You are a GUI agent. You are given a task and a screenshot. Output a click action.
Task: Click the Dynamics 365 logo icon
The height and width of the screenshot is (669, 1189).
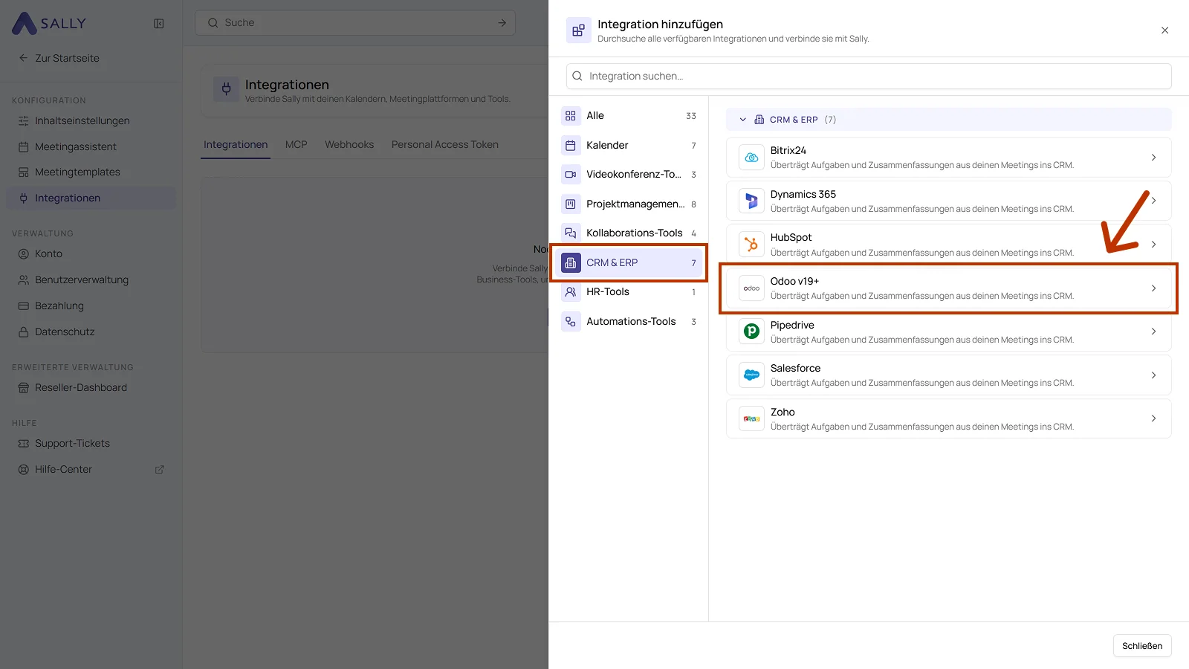751,201
